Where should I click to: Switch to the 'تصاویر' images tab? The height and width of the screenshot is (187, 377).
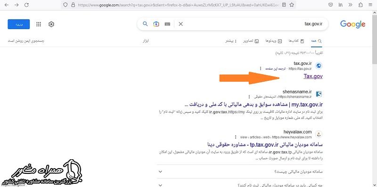251,41
